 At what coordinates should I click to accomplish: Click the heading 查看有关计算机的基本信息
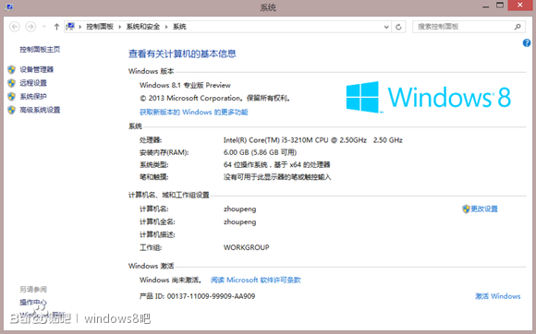point(182,54)
